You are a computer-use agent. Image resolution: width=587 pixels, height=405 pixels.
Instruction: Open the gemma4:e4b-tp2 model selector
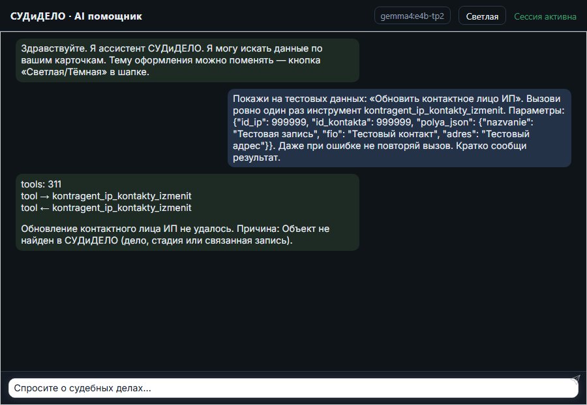click(412, 16)
